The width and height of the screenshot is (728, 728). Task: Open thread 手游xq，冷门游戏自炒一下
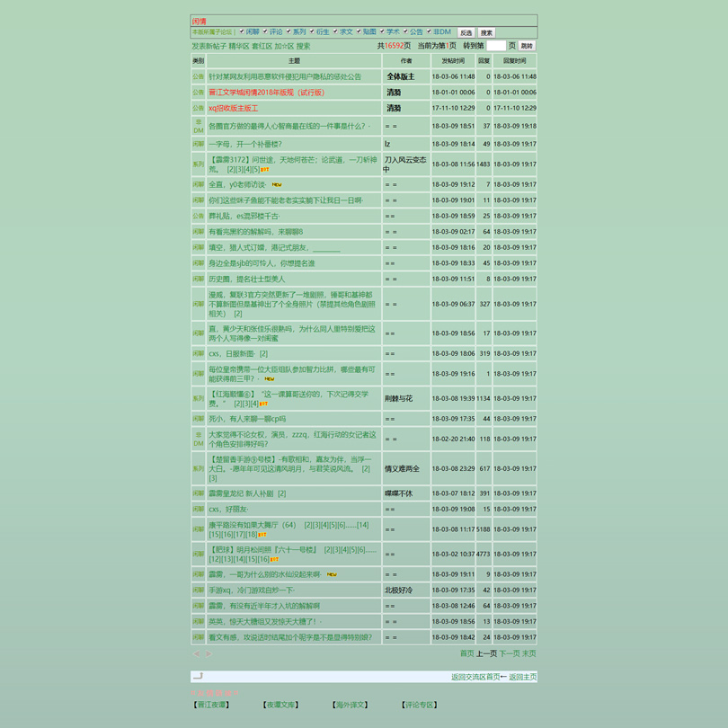click(x=251, y=590)
